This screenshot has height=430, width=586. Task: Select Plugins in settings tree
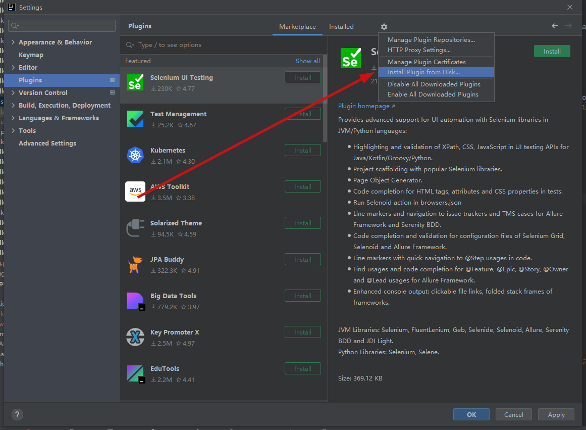tap(62, 80)
